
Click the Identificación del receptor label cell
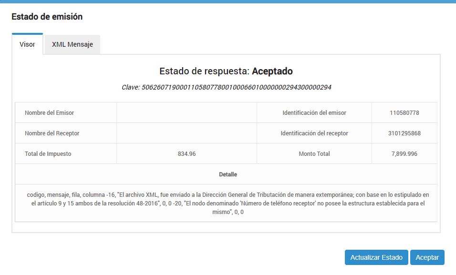pos(314,133)
